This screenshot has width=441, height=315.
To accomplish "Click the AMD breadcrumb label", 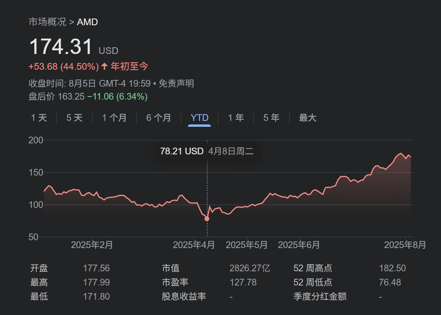I will [87, 22].
